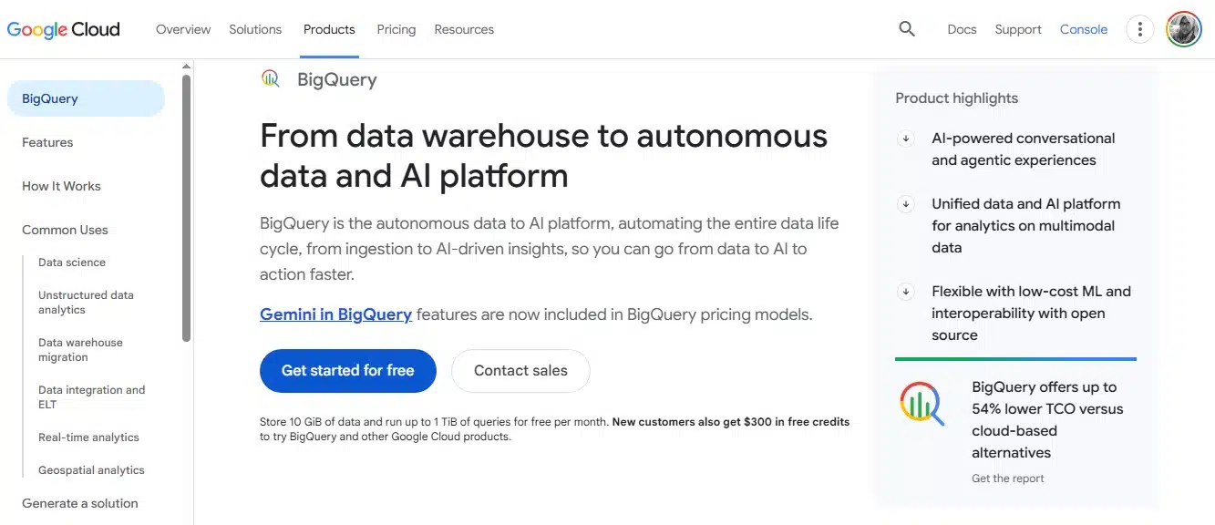
Task: Open the Support link in header
Action: tap(1018, 29)
